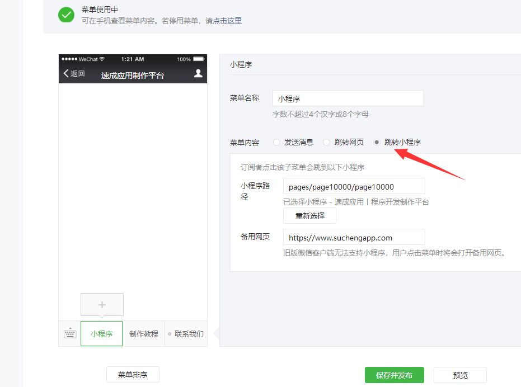521x387 pixels.
Task: Choose the 跳转小程序 radio option
Action: point(377,142)
